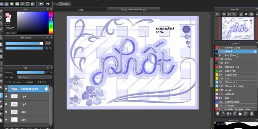Select the Rotation Symmetry Pen brush
Image resolution: width=258 pixels, height=129 pixels.
236,109
